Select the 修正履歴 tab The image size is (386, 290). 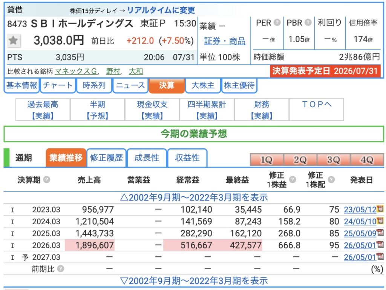(x=106, y=157)
